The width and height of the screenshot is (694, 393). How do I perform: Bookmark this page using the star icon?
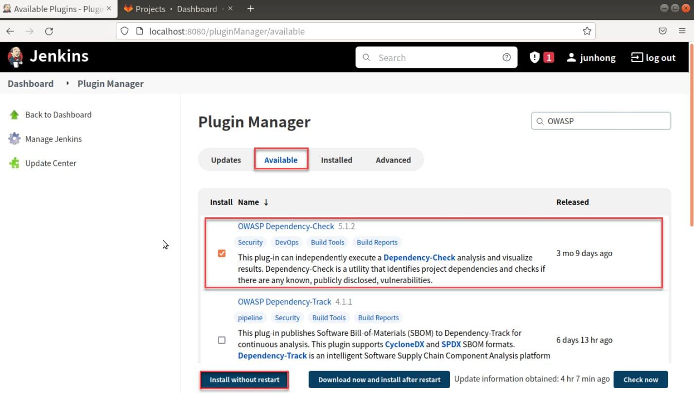(x=587, y=31)
